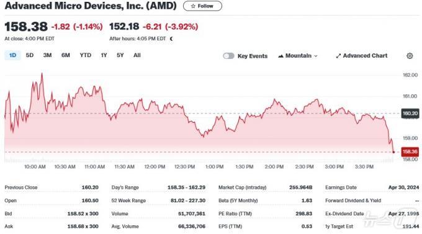
Task: Open chart settings gear icon
Action: click(x=410, y=56)
